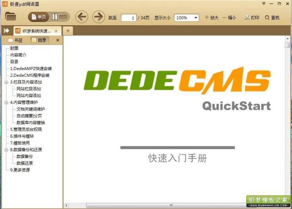292x209 pixels.
Task: Open search with the 查找 button
Action: [272, 17]
